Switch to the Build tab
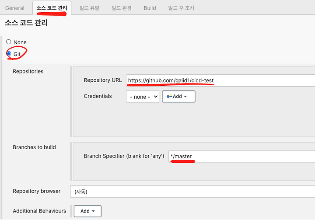The image size is (315, 220). pyautogui.click(x=150, y=8)
